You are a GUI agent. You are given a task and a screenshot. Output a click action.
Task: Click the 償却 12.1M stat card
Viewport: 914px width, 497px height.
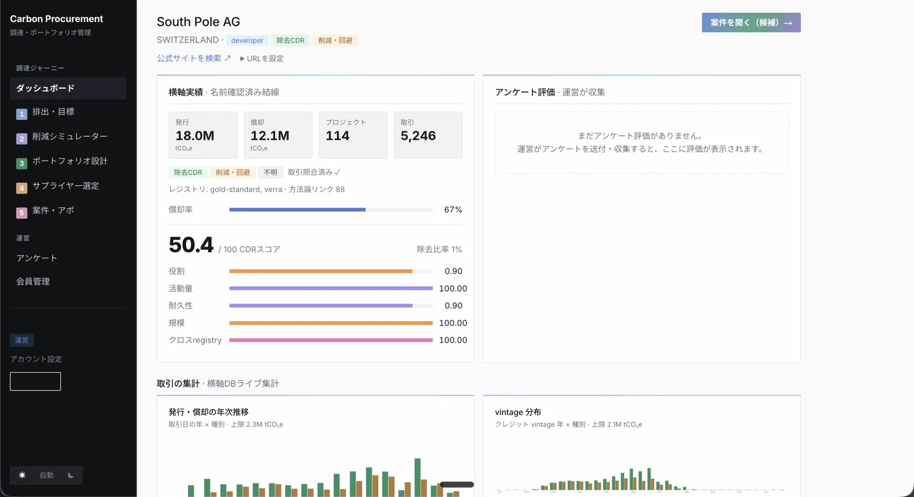point(278,135)
